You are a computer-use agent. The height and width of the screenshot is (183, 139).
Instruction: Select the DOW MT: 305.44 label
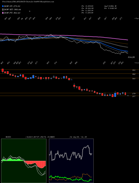tap(13, 9)
